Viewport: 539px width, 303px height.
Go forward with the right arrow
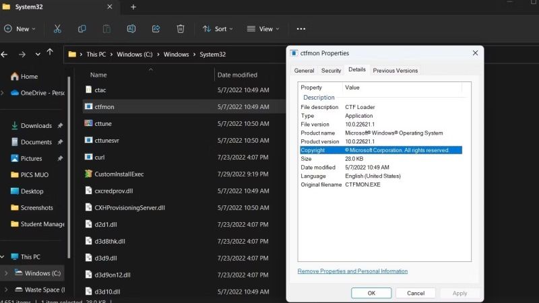[22, 55]
